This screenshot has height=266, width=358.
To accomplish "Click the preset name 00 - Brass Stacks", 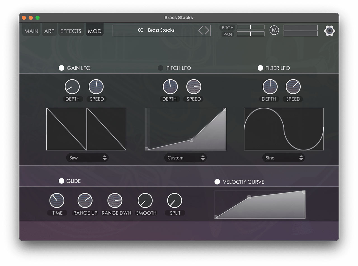I will (x=156, y=30).
